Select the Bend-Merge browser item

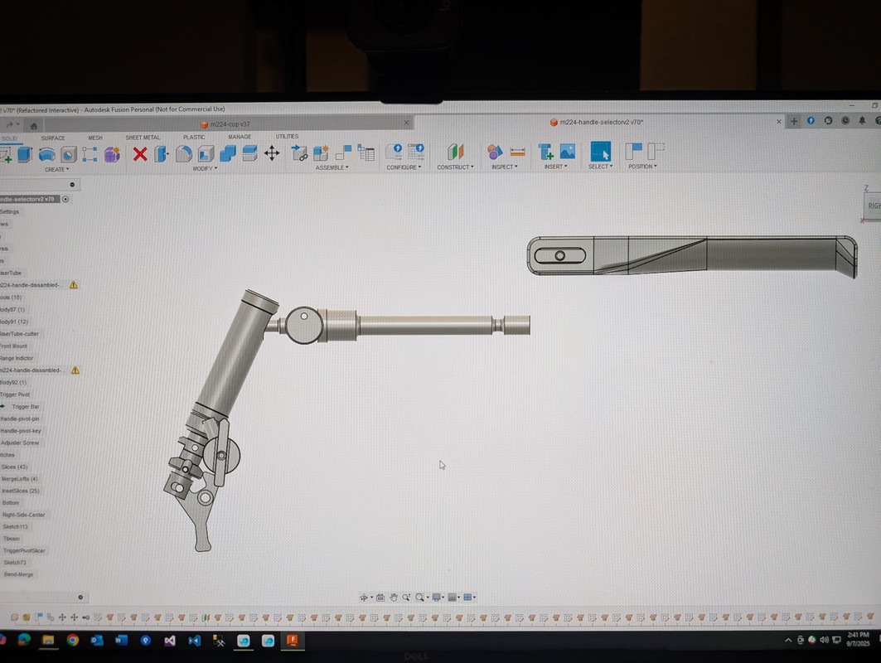coord(18,574)
